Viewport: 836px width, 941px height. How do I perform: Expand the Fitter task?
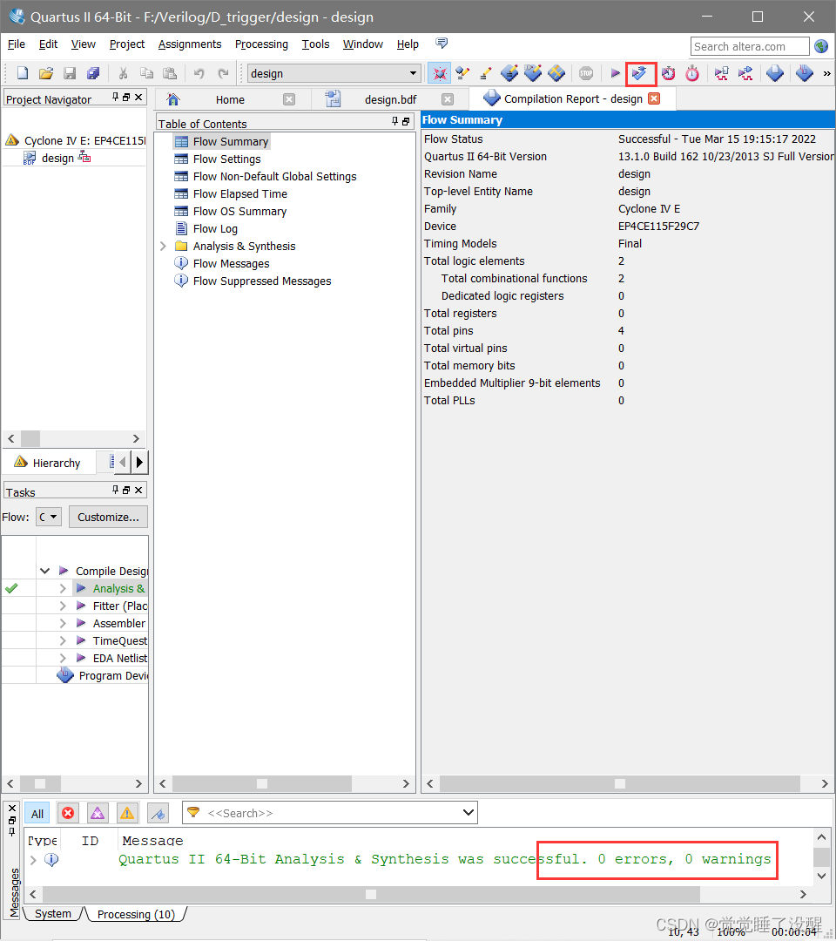coord(63,606)
